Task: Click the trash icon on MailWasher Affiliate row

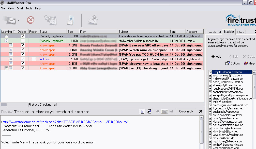Action: tap(6, 41)
